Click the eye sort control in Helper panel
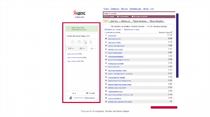Image resolution: width=210 pixels, height=117 pixels. pos(93,49)
